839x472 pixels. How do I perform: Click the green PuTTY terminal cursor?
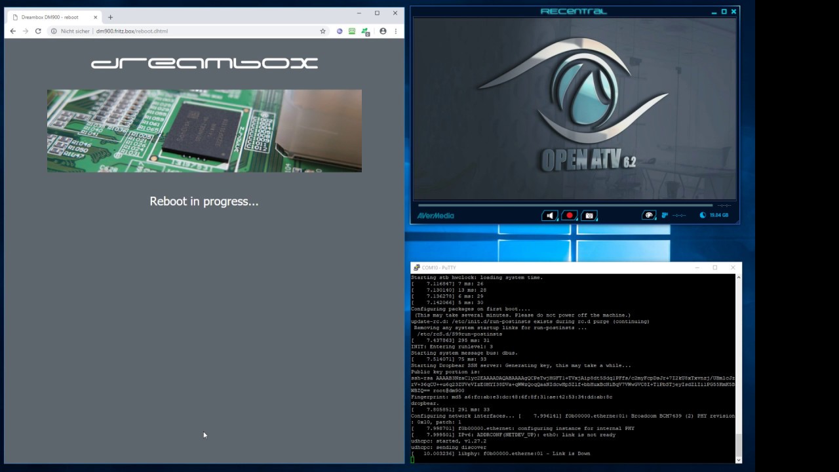tap(413, 460)
